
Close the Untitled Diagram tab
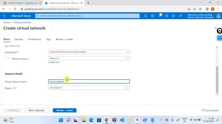(40, 3)
